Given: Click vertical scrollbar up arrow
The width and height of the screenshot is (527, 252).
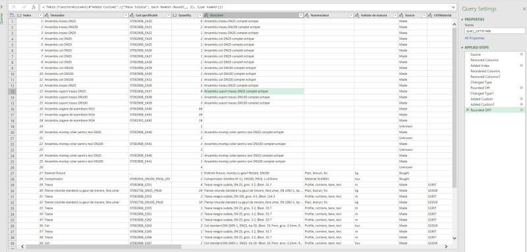Looking at the screenshot, I should coord(455,24).
